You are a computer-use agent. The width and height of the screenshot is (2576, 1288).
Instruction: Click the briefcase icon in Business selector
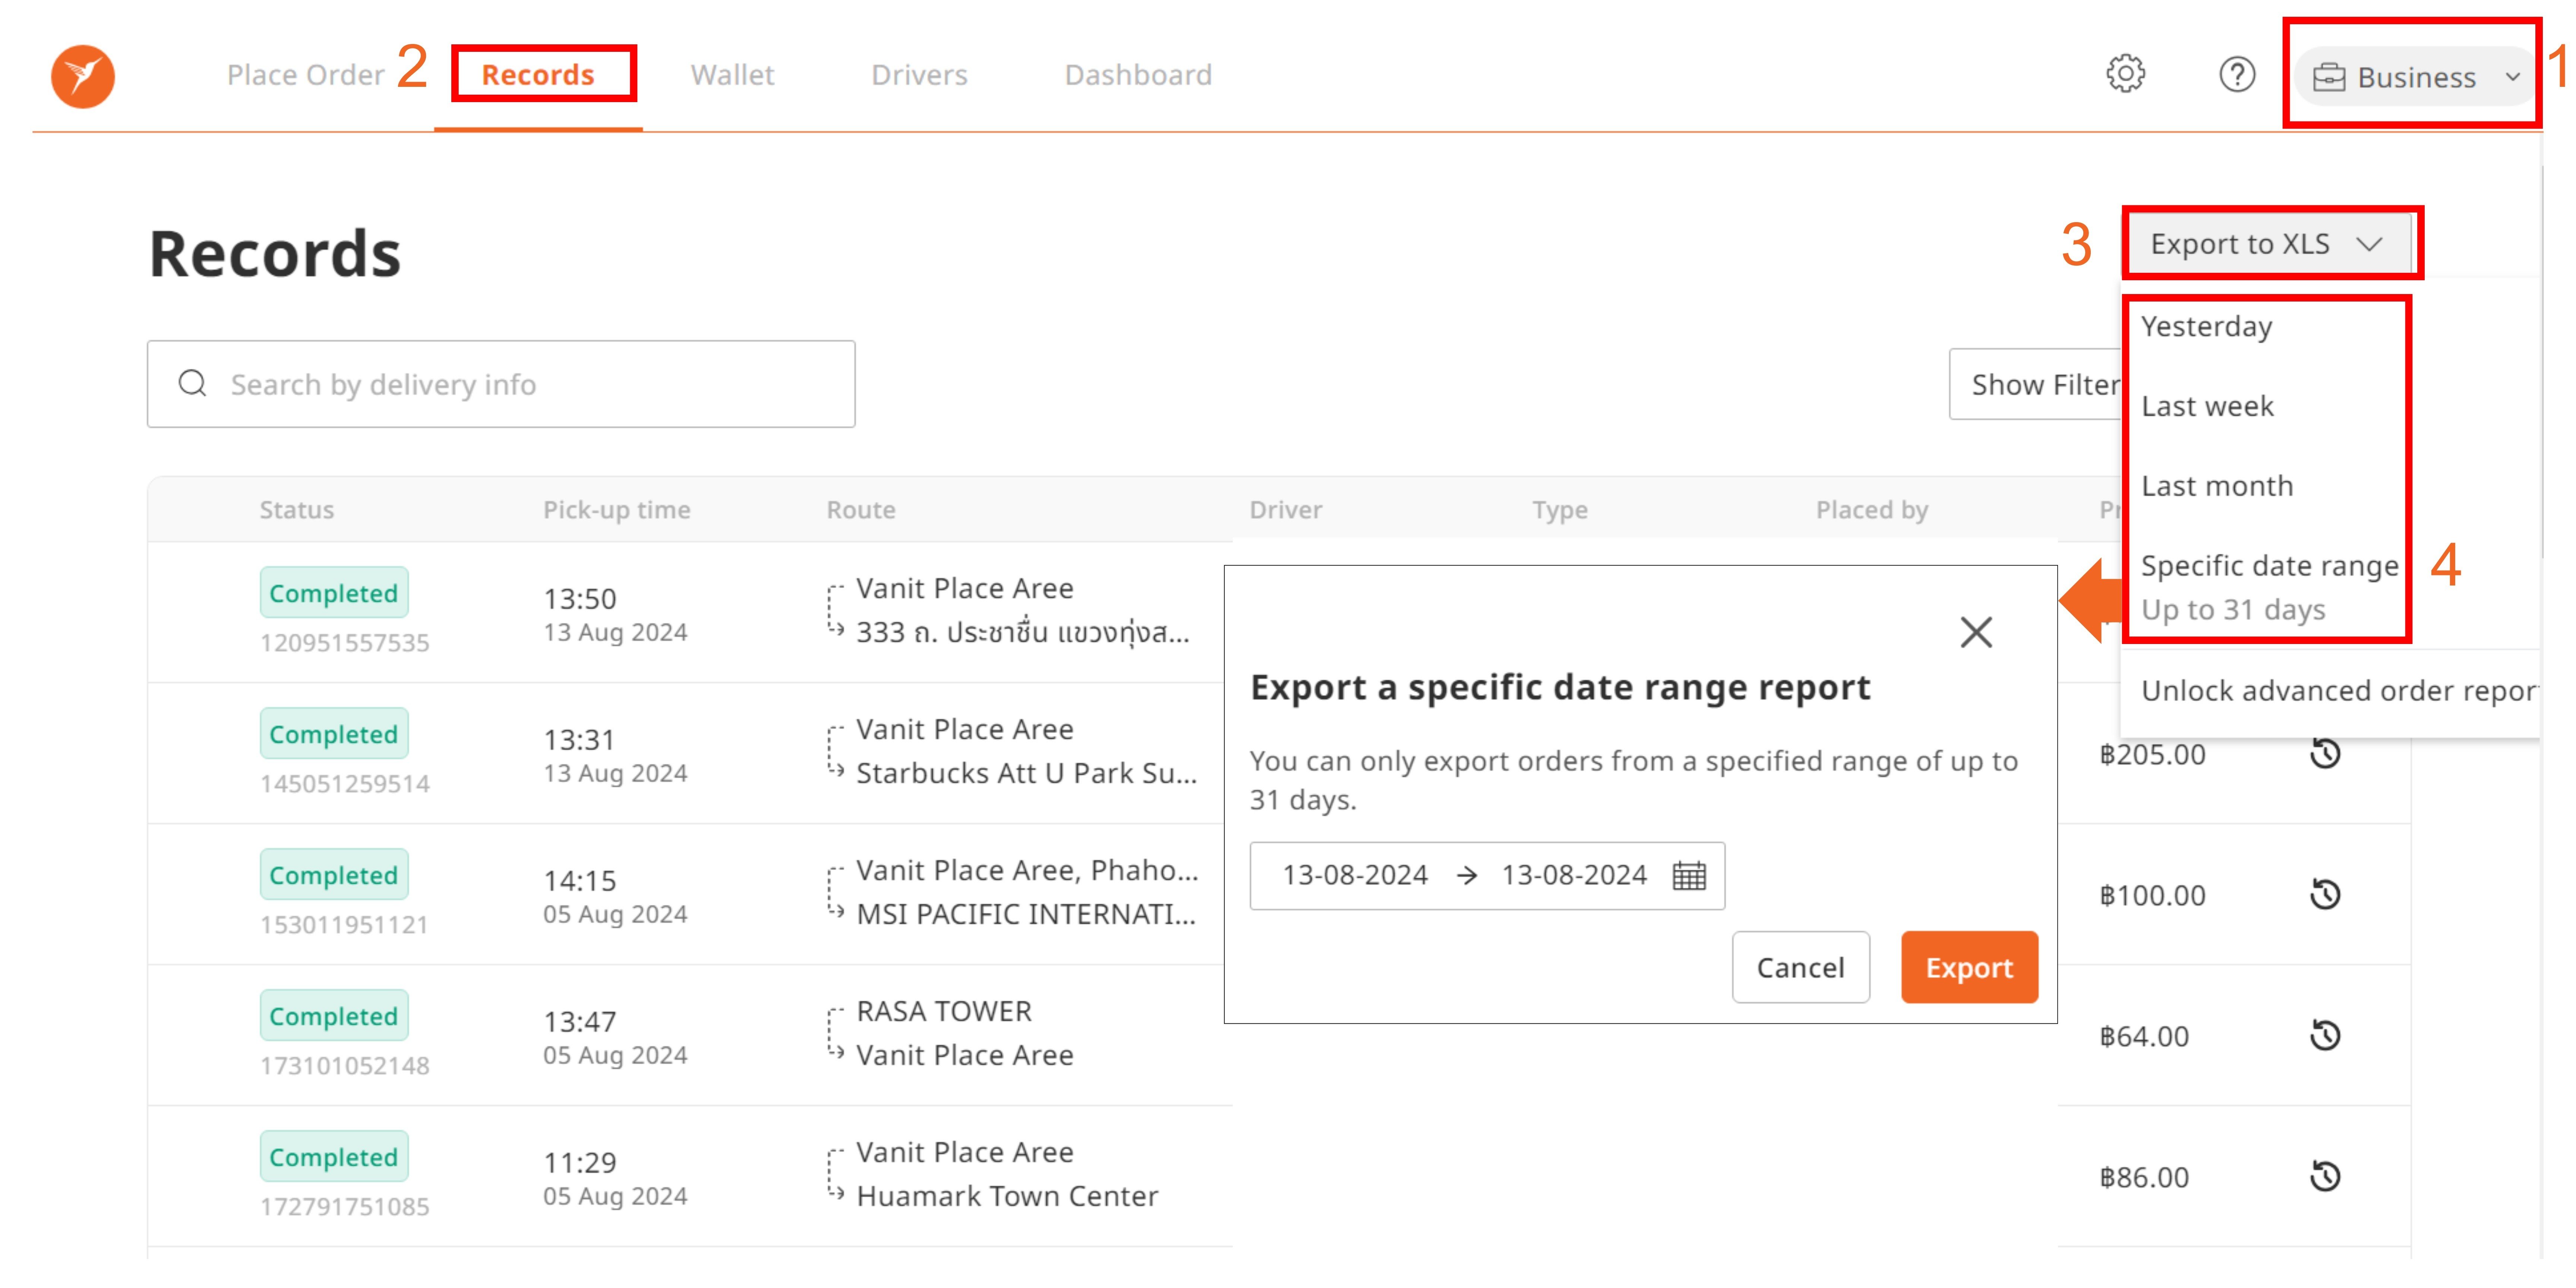click(x=2329, y=77)
